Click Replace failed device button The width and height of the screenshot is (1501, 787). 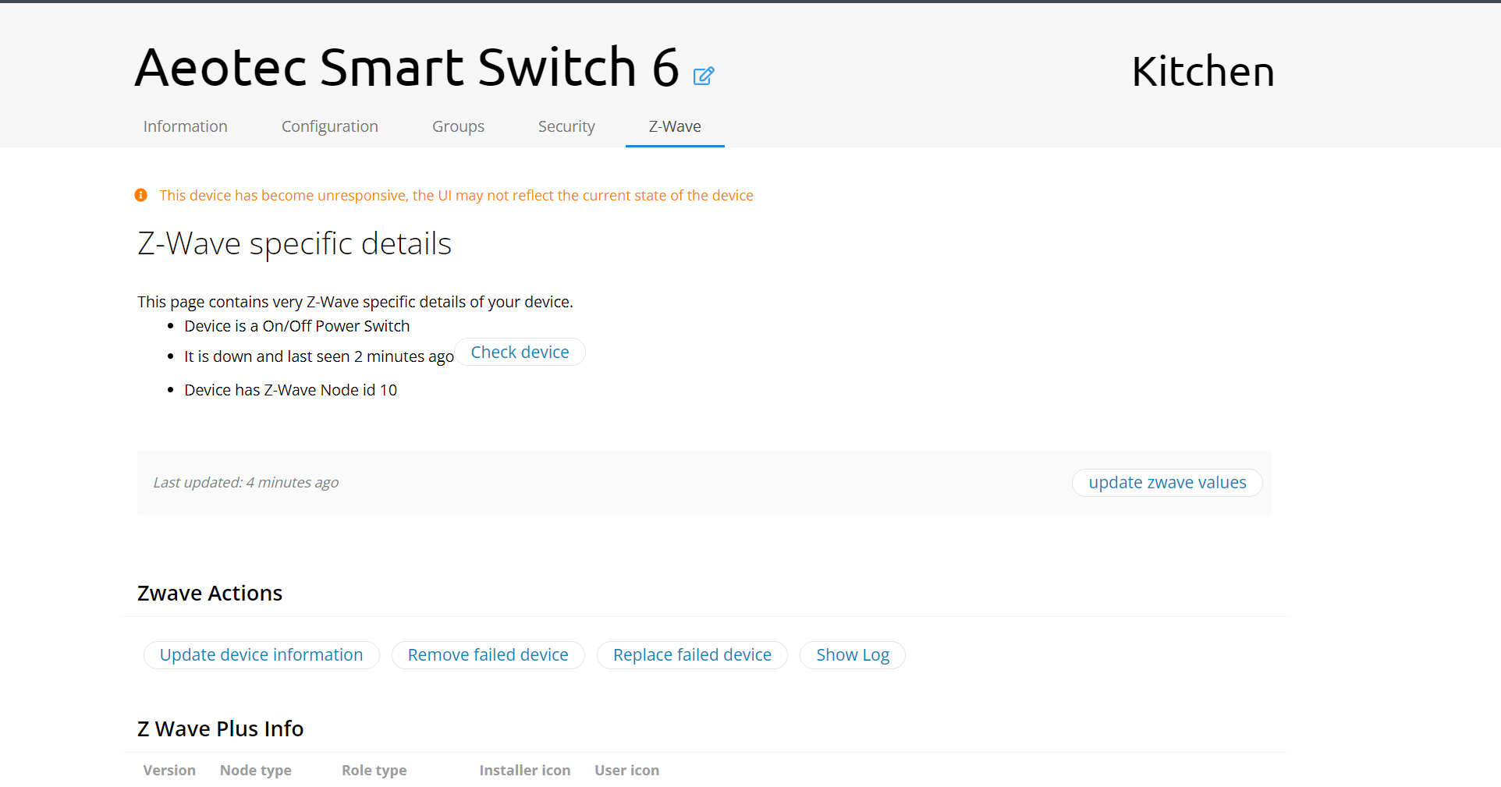click(x=692, y=655)
